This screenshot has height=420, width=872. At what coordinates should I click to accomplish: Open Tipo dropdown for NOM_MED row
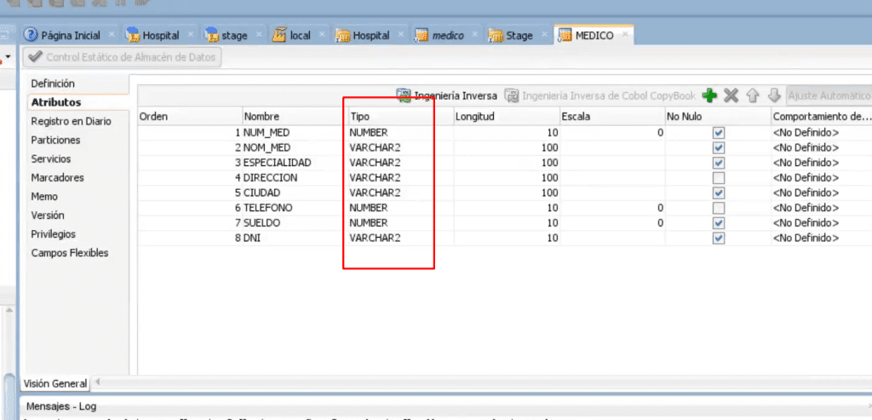click(400, 148)
